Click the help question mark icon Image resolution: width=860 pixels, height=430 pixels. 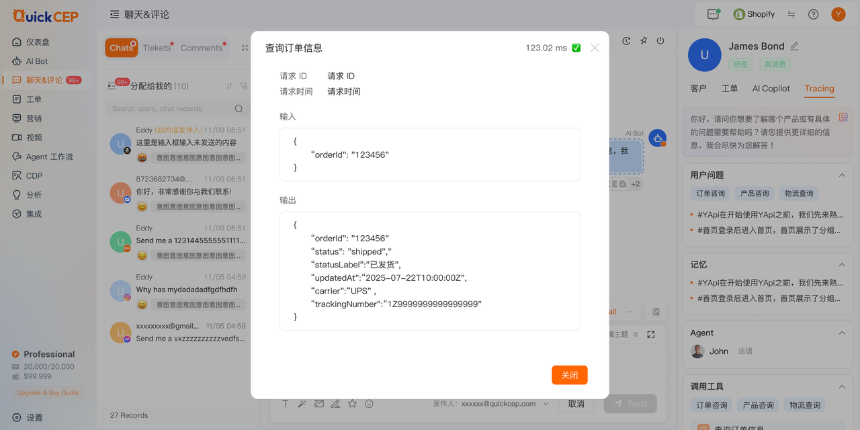pyautogui.click(x=813, y=14)
